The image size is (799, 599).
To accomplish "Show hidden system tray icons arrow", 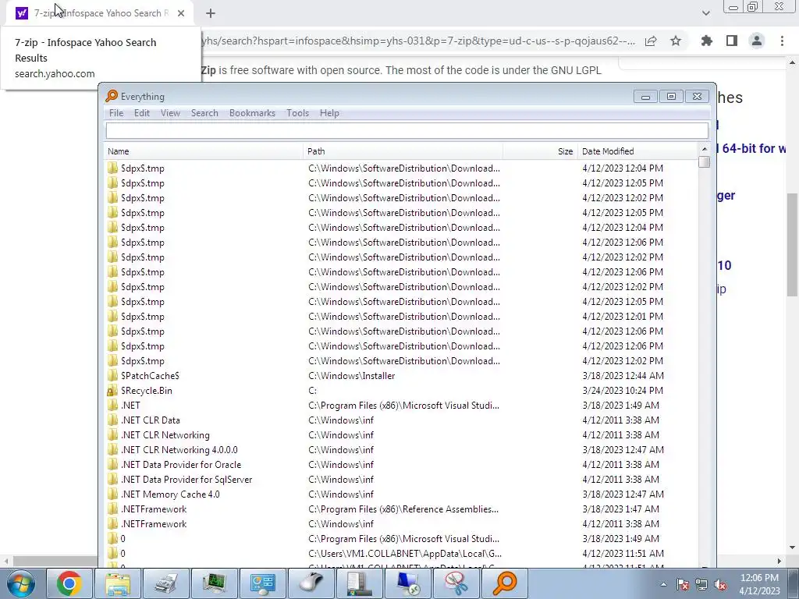I will pos(663,584).
